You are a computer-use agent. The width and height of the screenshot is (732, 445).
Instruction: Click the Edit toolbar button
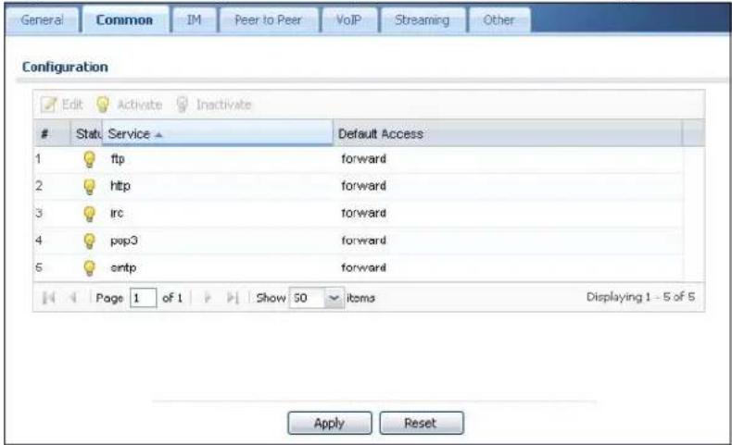click(62, 105)
